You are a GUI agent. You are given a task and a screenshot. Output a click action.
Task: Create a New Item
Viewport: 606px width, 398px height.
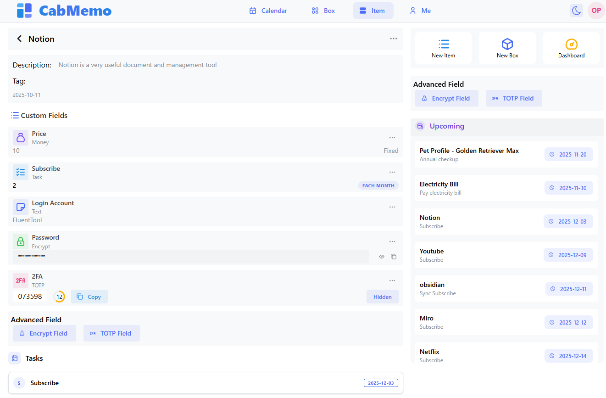tap(444, 48)
